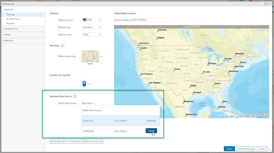Click Restore Defaults button
The width and height of the screenshot is (274, 153).
(x=94, y=141)
